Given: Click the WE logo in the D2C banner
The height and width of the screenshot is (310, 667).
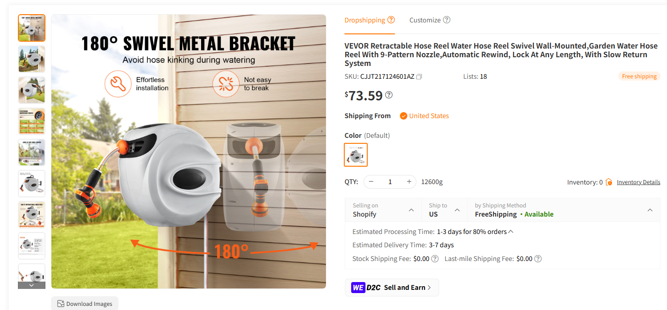Looking at the screenshot, I should coord(358,287).
